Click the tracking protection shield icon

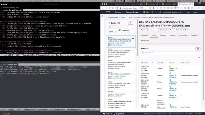pyautogui.click(x=117, y=8)
